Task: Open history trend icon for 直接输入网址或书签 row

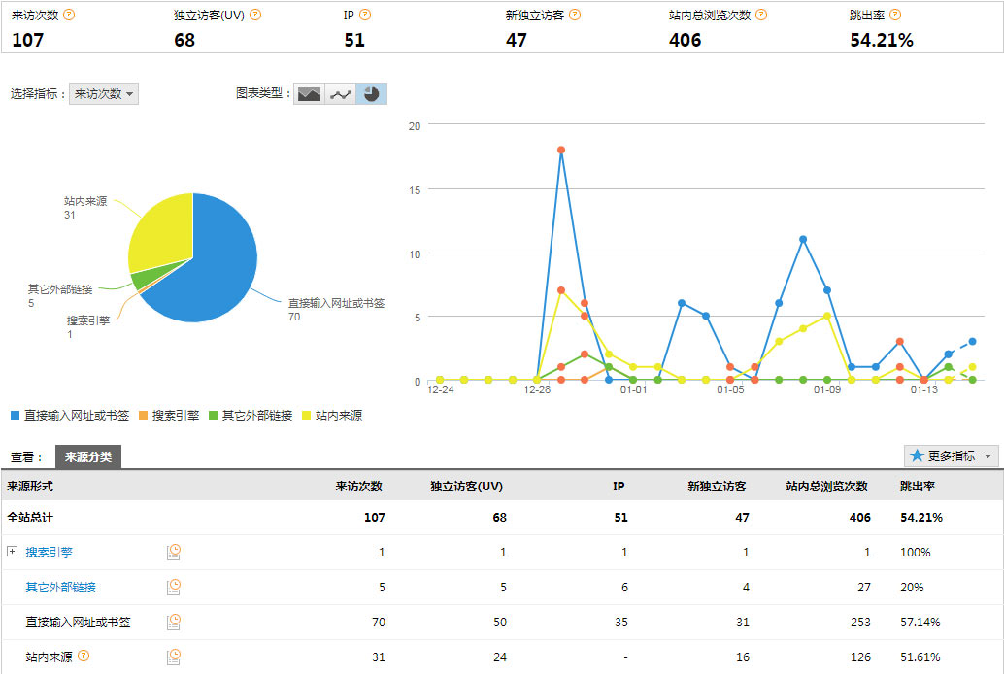Action: tap(174, 622)
